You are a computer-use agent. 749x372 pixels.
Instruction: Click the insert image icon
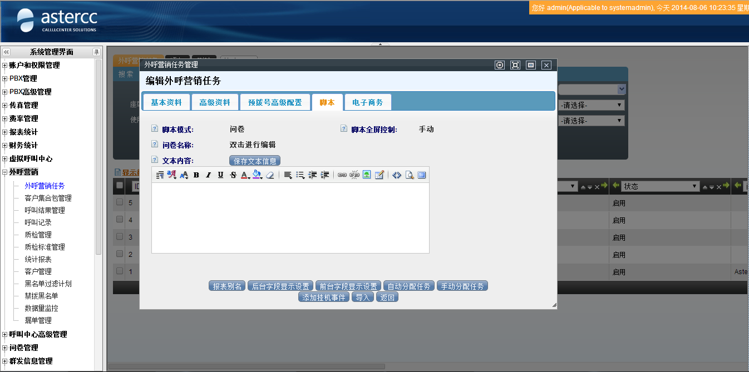(367, 175)
